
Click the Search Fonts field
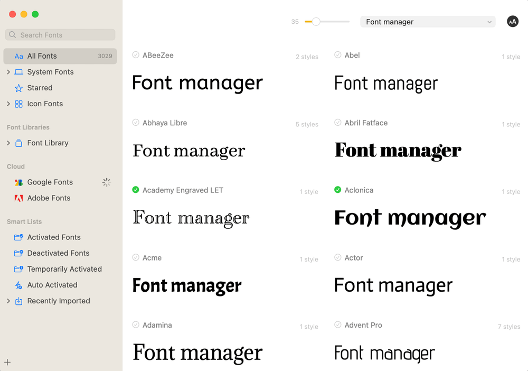[x=60, y=35]
